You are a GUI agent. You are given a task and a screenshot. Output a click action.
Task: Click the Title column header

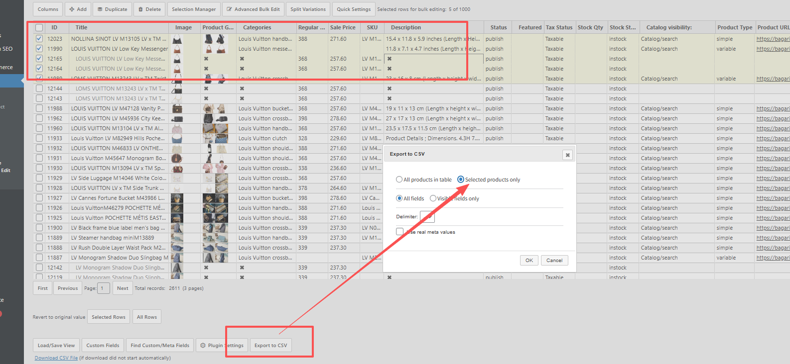click(81, 27)
